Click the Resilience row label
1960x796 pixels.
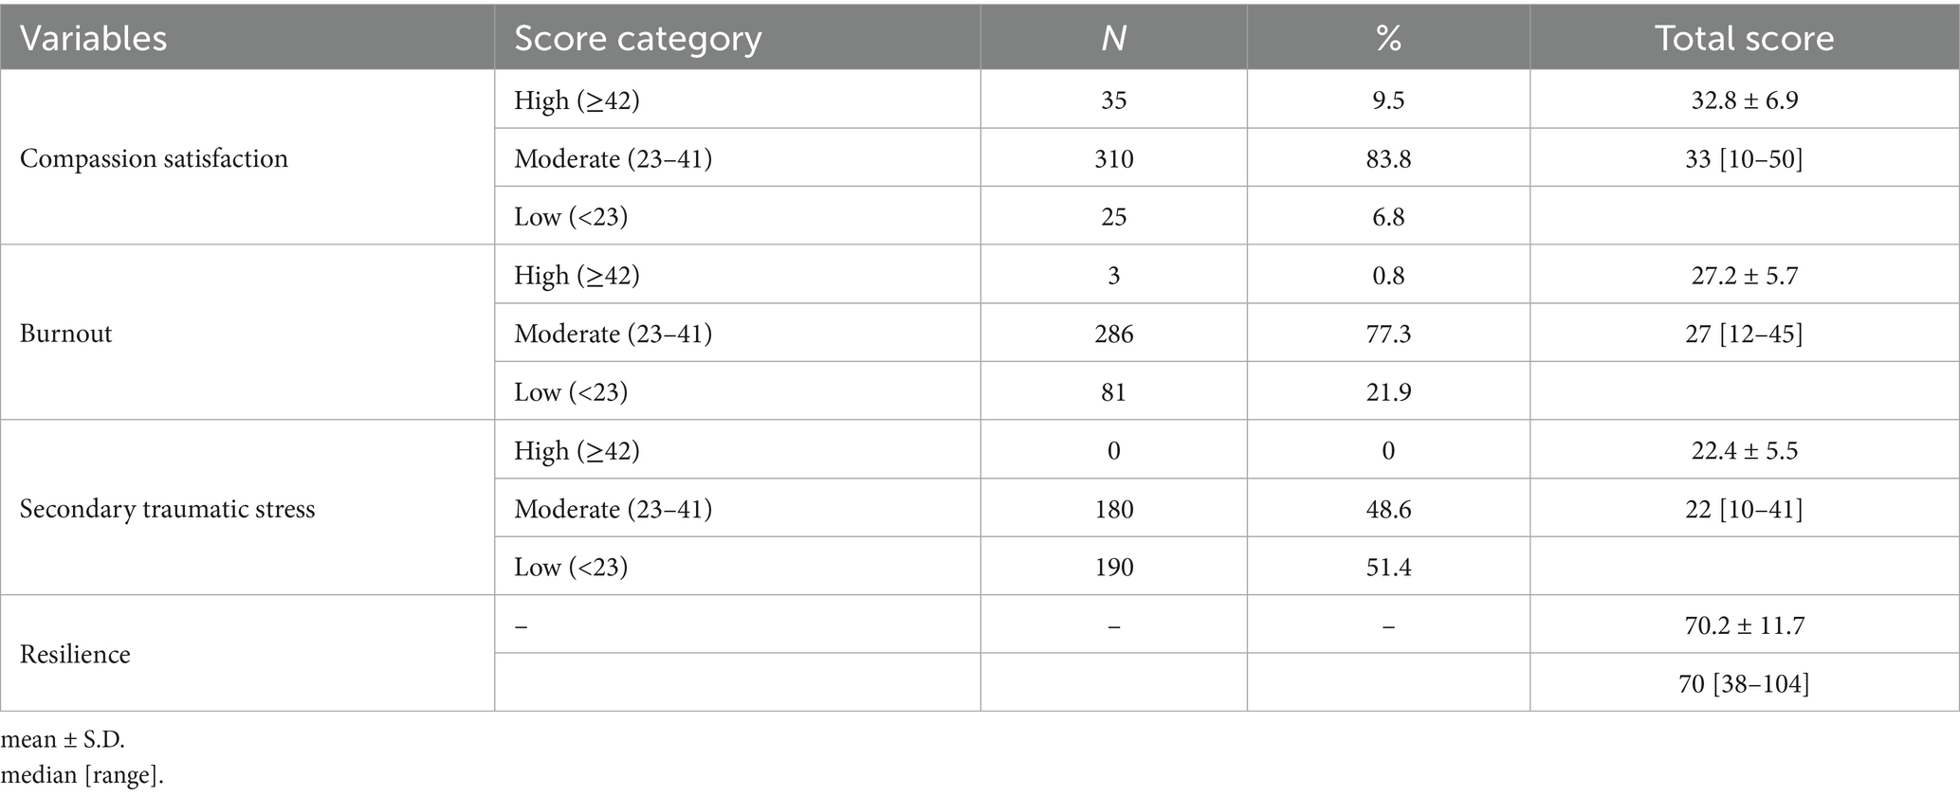click(x=75, y=655)
